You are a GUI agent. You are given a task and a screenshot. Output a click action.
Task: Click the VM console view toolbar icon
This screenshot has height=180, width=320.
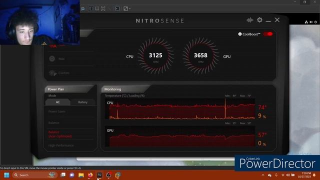coord(117,8)
